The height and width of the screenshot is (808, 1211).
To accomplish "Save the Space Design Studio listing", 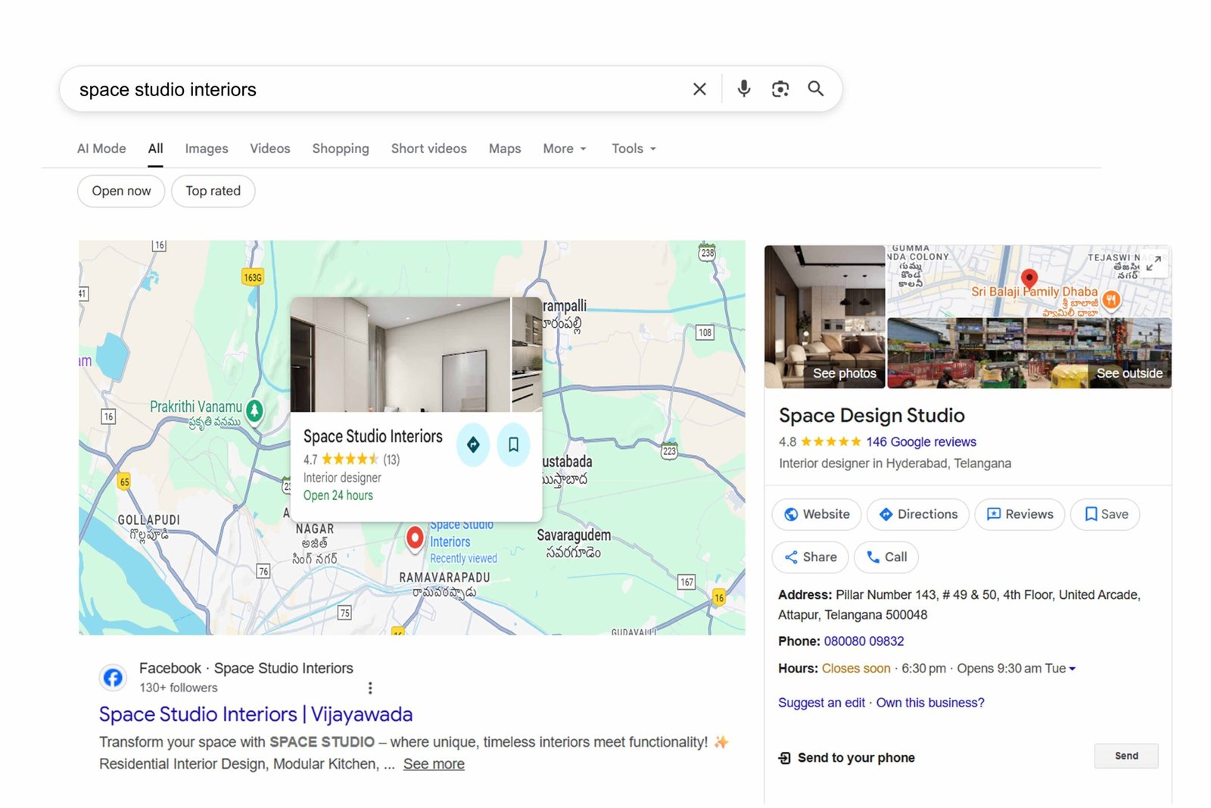I will 1104,514.
